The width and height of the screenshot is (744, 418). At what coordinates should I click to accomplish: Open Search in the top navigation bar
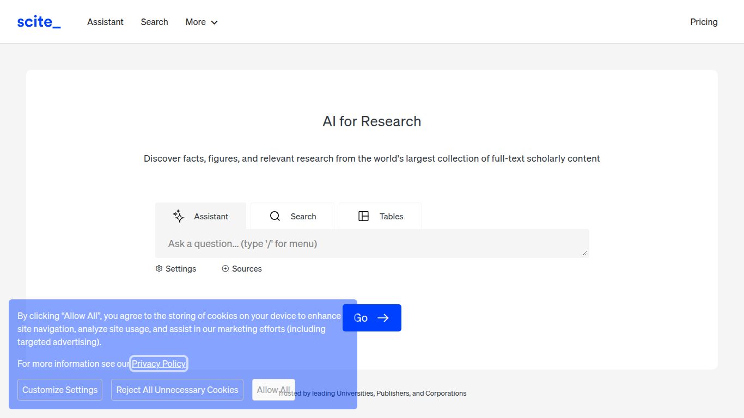(x=154, y=22)
